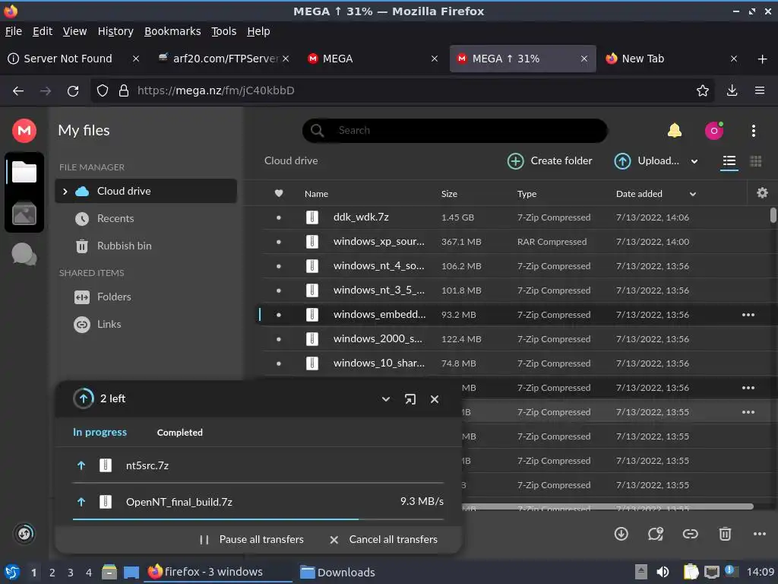The image size is (778, 584).
Task: Click the Get link icon in bottom bar
Action: (x=690, y=534)
